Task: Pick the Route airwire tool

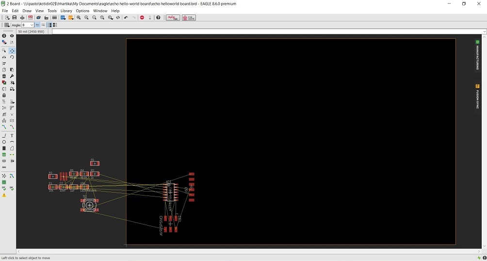Action: (x=4, y=127)
